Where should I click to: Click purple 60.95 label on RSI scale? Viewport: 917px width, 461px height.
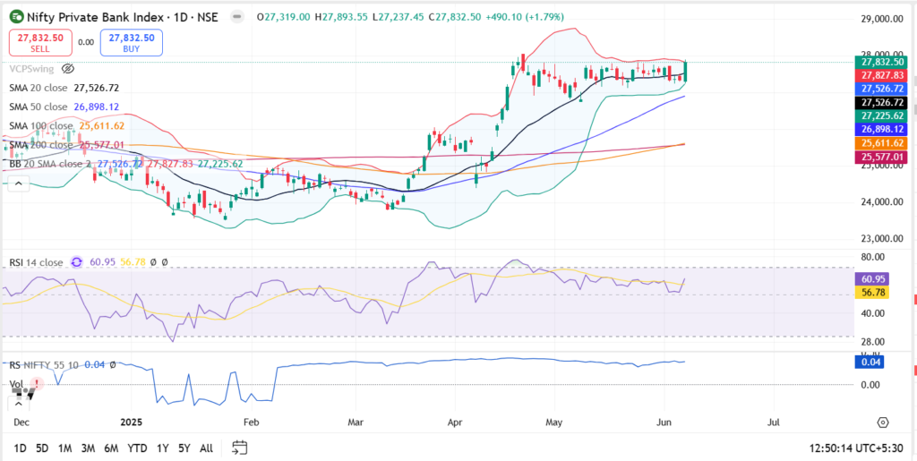pyautogui.click(x=871, y=278)
